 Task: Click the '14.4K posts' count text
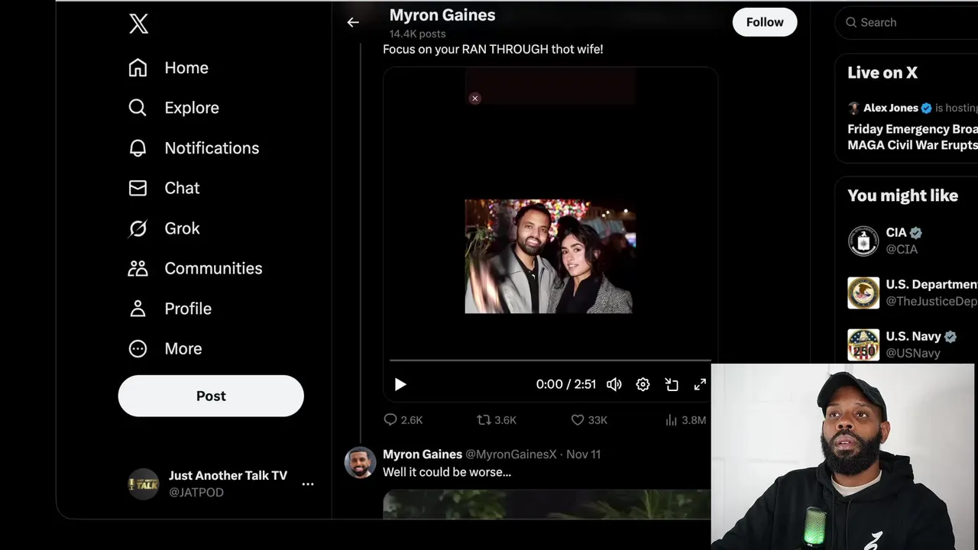417,34
